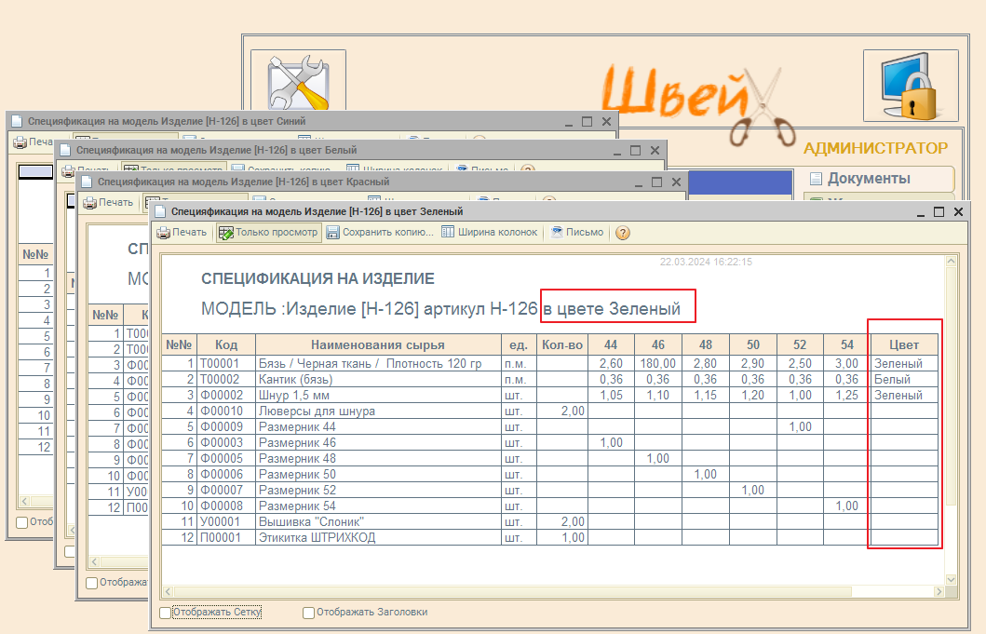
Task: Click the monitor with padlock icon
Action: (911, 86)
